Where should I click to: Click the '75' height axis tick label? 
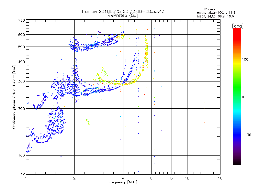click(x=23, y=173)
